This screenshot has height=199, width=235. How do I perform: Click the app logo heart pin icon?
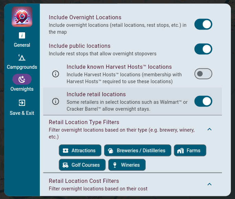click(x=22, y=17)
